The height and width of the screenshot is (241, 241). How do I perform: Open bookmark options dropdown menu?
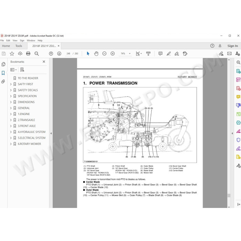[13, 70]
